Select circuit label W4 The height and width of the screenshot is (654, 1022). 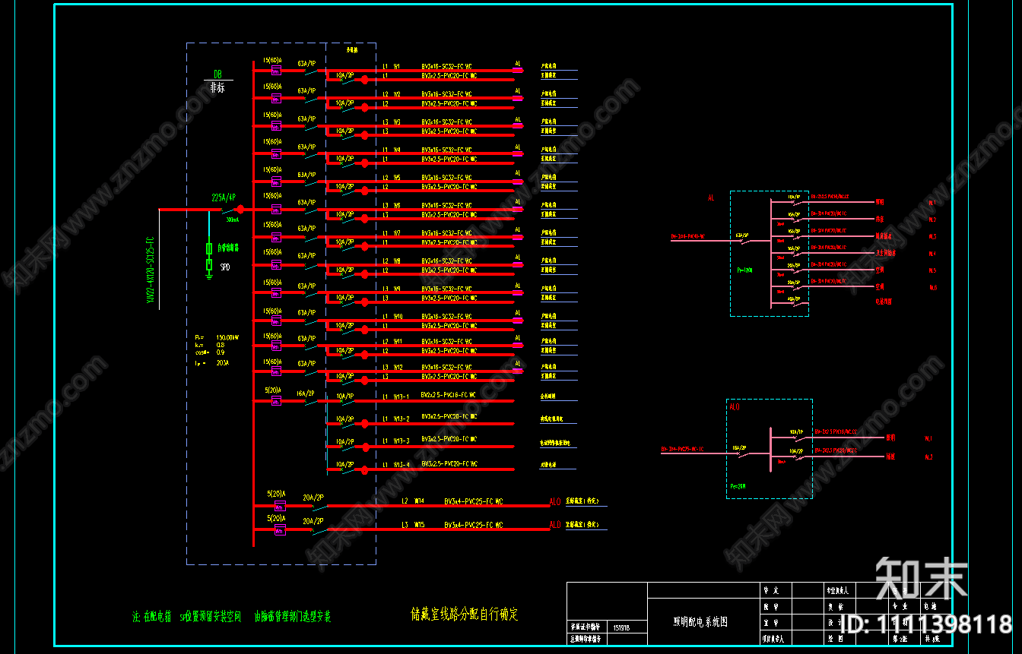397,150
